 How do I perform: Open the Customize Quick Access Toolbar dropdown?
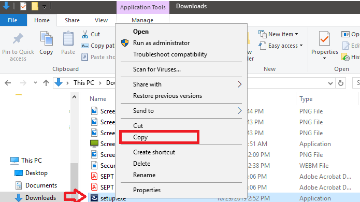[44, 7]
